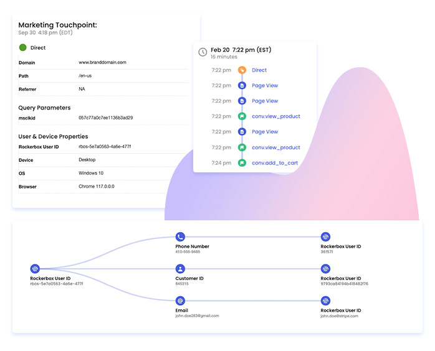Open the Direct timeline link
Viewport: 435px width, 351px height.
click(259, 70)
